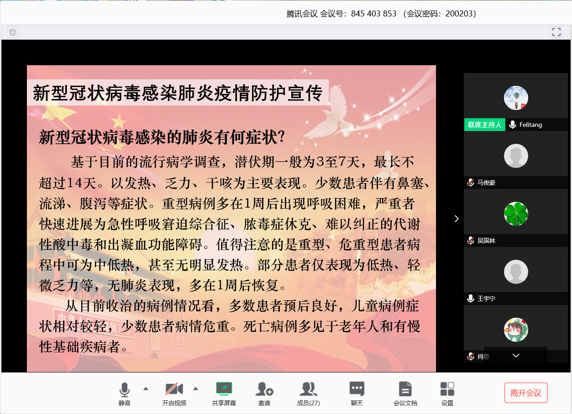Toggle 开启视频 camera on

[x=174, y=389]
